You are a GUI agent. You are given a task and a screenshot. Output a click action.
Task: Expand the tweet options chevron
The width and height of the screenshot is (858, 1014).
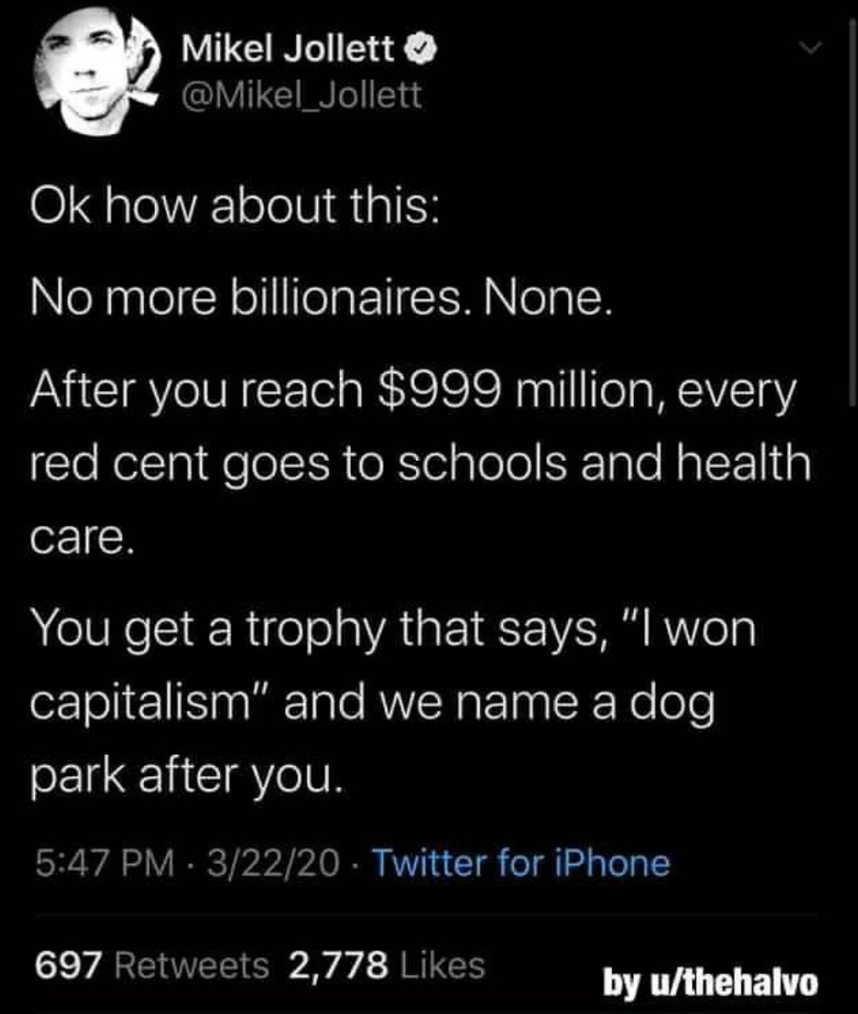pyautogui.click(x=809, y=49)
